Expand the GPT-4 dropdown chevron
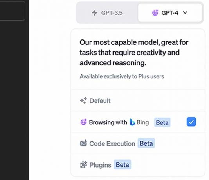Viewport: 209px width, 180px height. click(x=185, y=12)
